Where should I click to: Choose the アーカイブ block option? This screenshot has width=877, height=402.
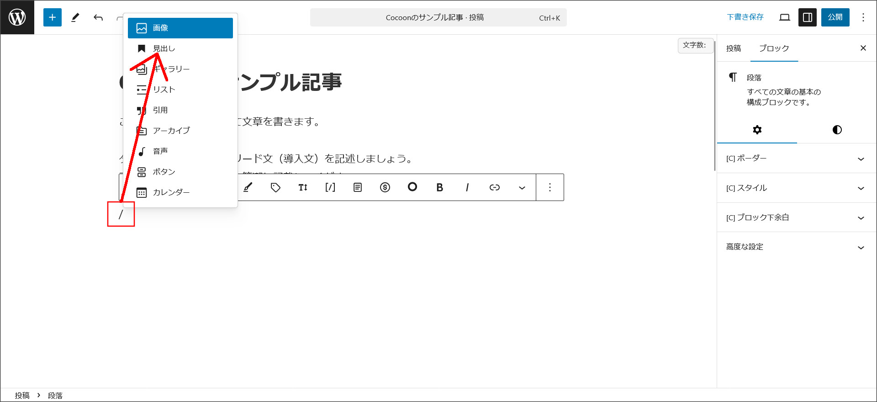[180, 131]
